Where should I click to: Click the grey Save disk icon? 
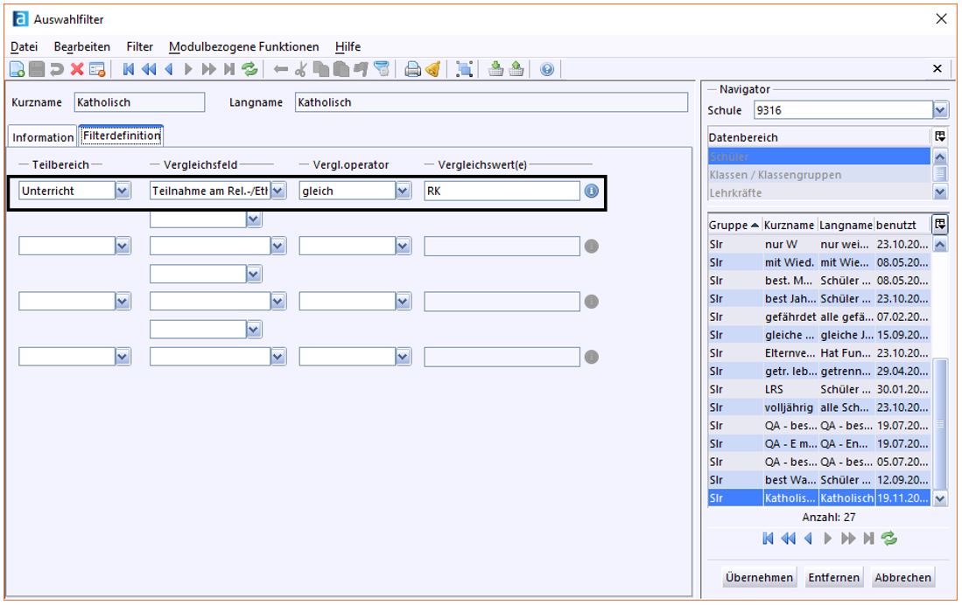[37, 69]
